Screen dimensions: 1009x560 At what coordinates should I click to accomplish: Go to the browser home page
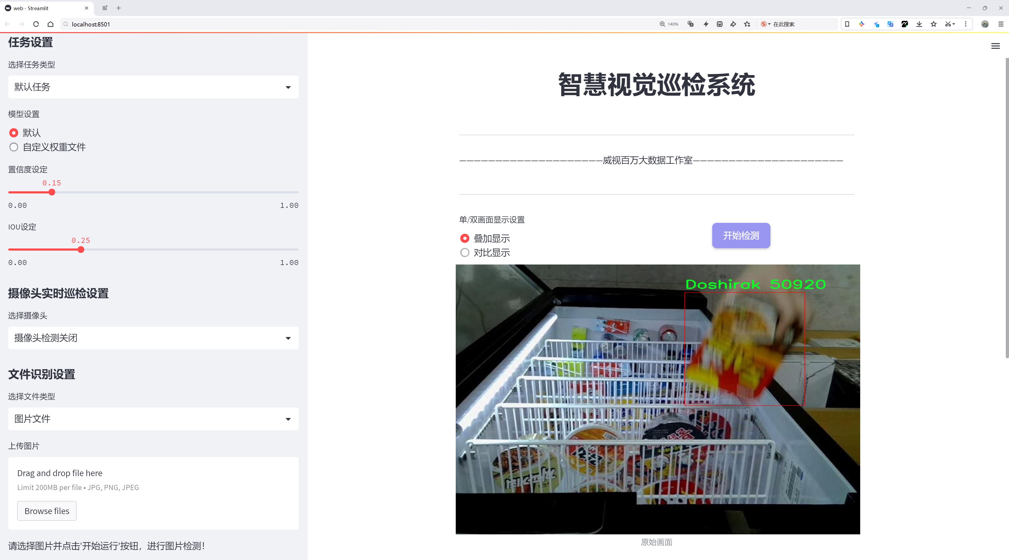tap(50, 24)
